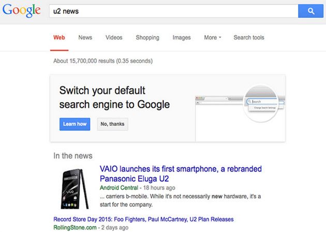This screenshot has height=232, width=326.
Task: Open Record Store Day 2015 article link
Action: pyautogui.click(x=143, y=219)
